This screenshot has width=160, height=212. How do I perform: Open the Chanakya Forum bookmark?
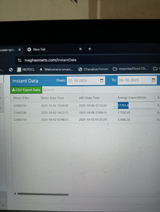point(93,69)
